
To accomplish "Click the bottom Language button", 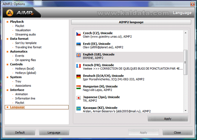I will tap(54, 133).
